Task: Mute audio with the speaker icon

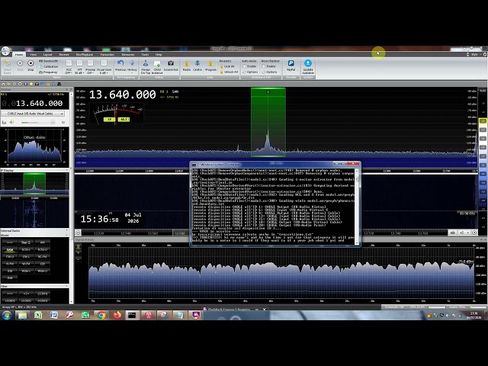Action: point(12,122)
